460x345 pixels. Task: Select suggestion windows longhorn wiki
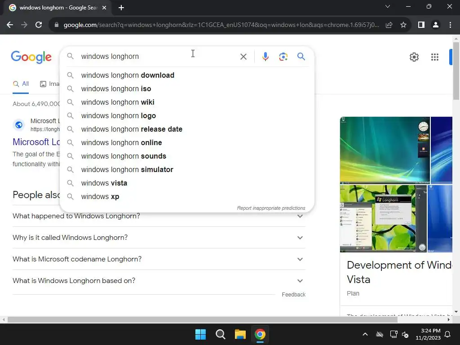point(187,102)
